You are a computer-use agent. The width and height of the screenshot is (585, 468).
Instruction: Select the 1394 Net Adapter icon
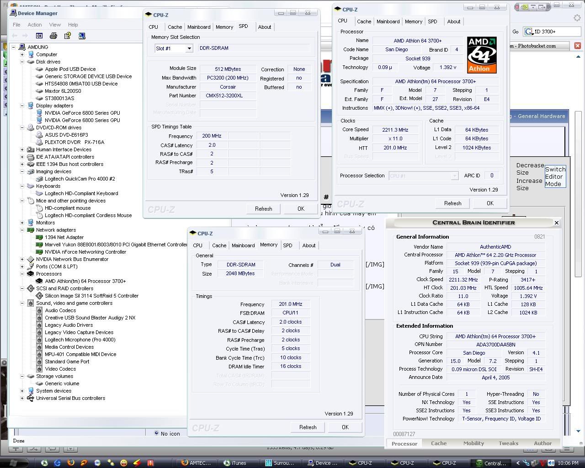(39, 237)
